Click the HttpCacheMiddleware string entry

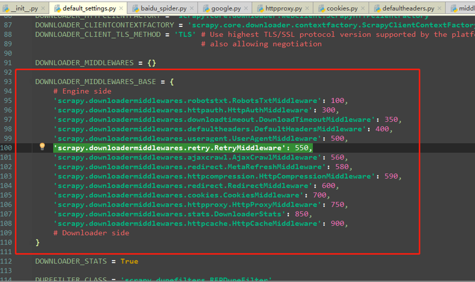coord(187,223)
